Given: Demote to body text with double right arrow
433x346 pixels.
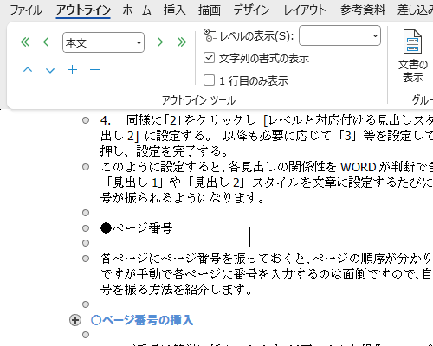Looking at the screenshot, I should pyautogui.click(x=179, y=42).
